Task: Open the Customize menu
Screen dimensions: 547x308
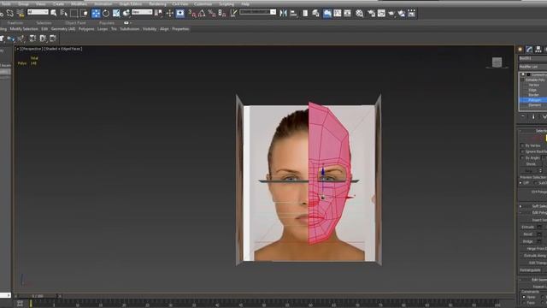Action: 203,3
